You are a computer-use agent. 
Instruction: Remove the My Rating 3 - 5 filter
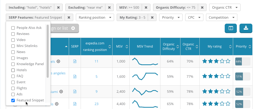point(152,18)
